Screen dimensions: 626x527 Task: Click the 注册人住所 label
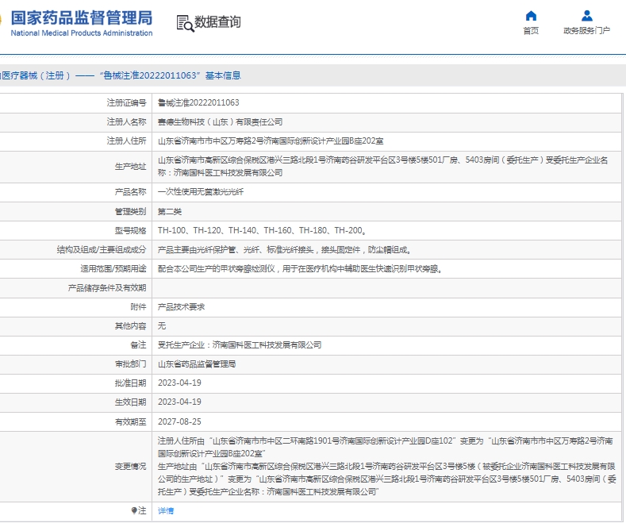[x=126, y=141]
